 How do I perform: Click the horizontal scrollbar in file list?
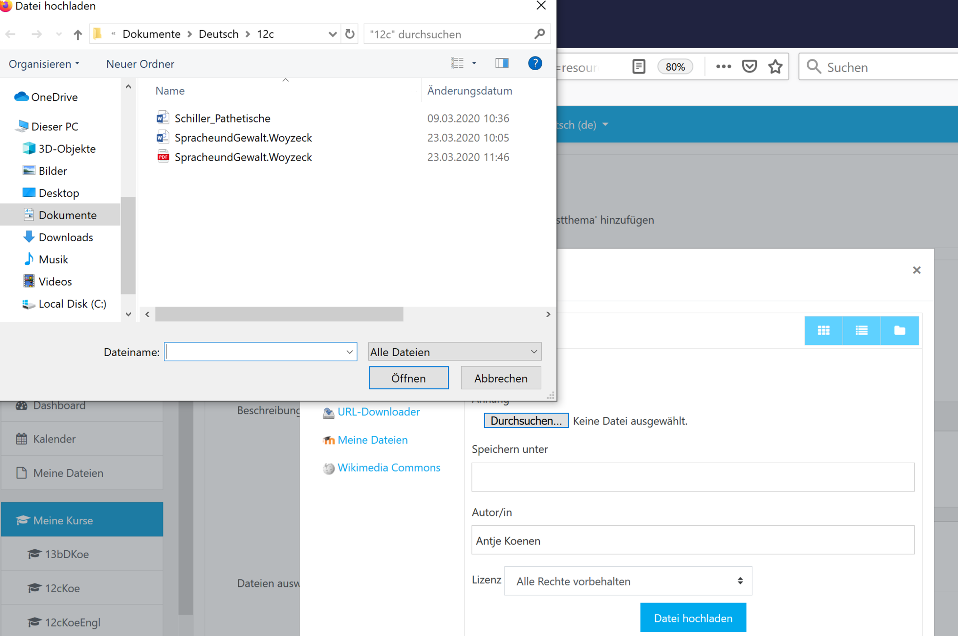279,314
